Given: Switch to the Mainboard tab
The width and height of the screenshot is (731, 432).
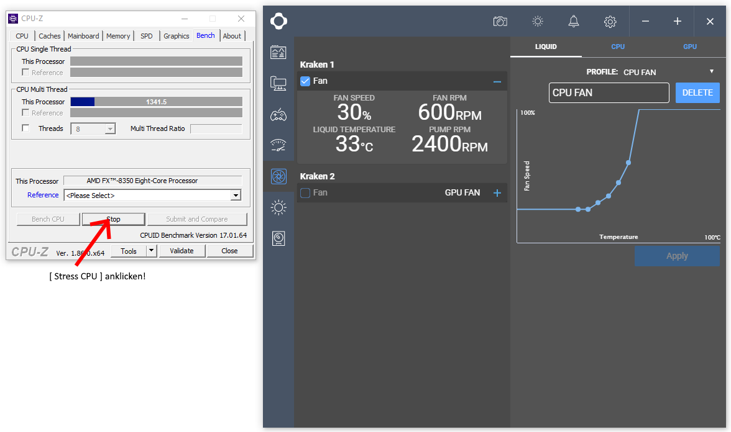Looking at the screenshot, I should click(83, 36).
